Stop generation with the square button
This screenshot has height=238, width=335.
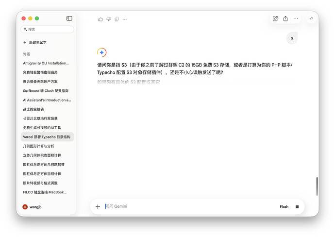pos(297,206)
